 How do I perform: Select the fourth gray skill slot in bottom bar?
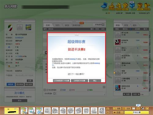click(71, 111)
